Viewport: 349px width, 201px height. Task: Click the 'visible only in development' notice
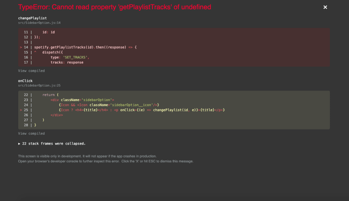87,156
